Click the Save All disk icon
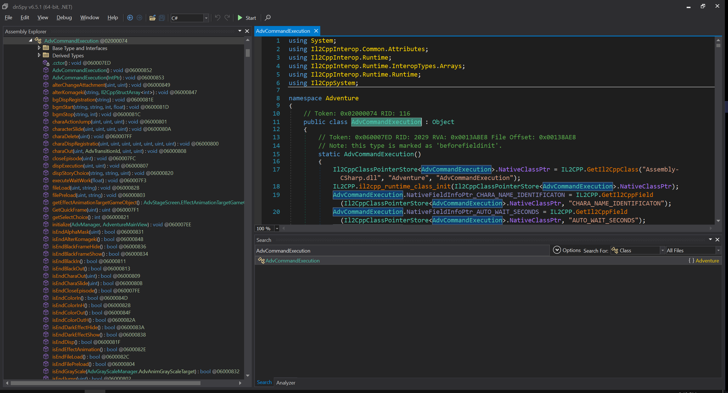This screenshot has width=728, height=393. [162, 18]
